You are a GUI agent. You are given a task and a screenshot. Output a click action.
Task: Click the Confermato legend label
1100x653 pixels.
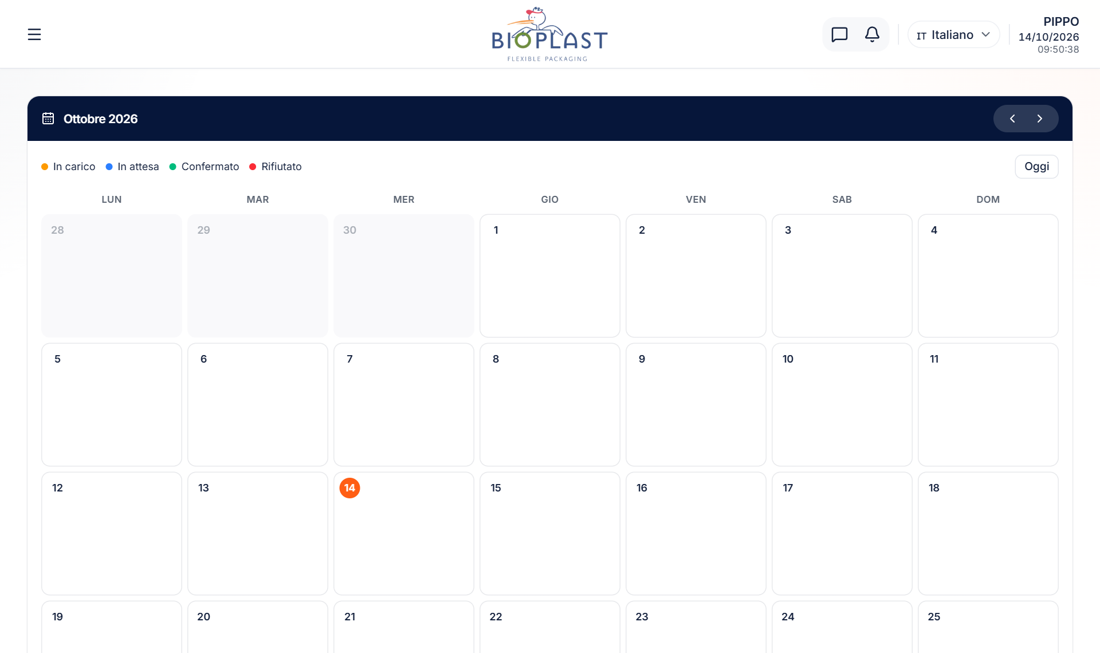coord(210,167)
